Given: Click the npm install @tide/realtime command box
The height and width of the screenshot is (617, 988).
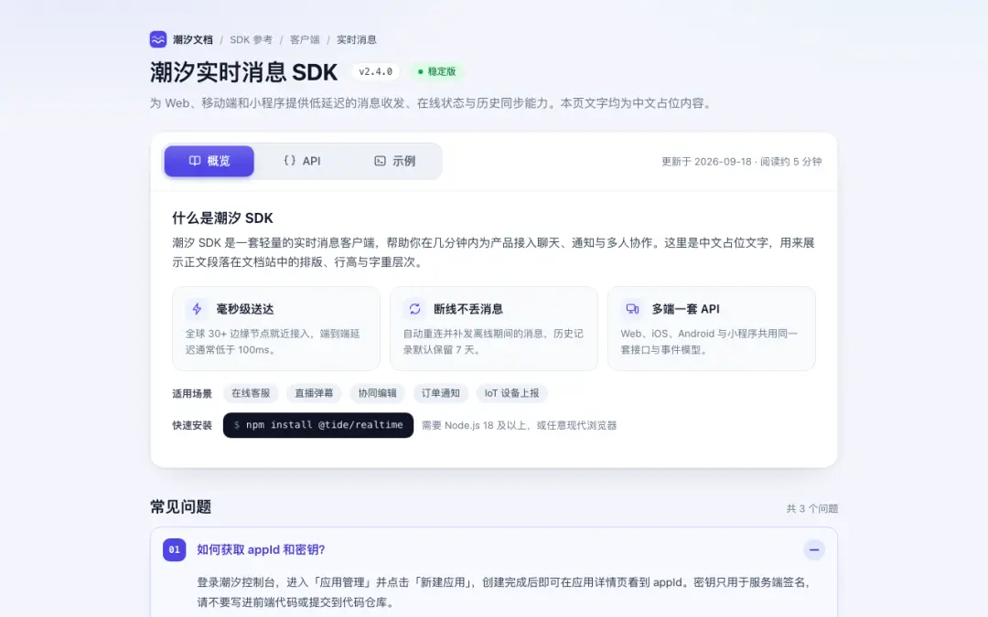Looking at the screenshot, I should [x=318, y=425].
